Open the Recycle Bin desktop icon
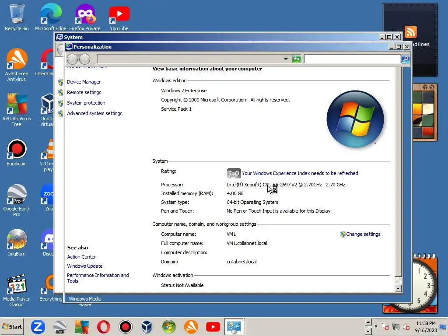The height and width of the screenshot is (336, 448). pyautogui.click(x=17, y=17)
